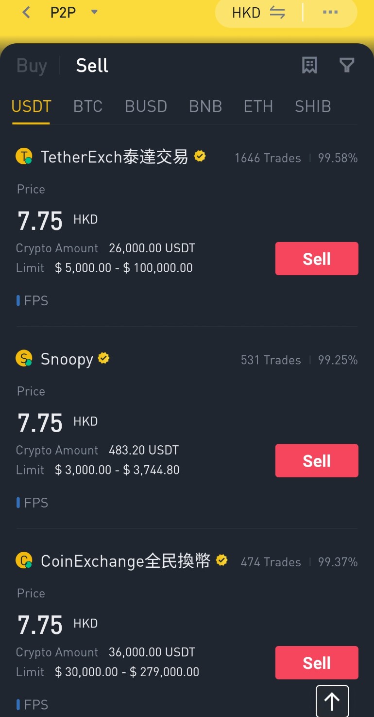Select the Sell tab
Screen dimensions: 374x717
[92, 66]
